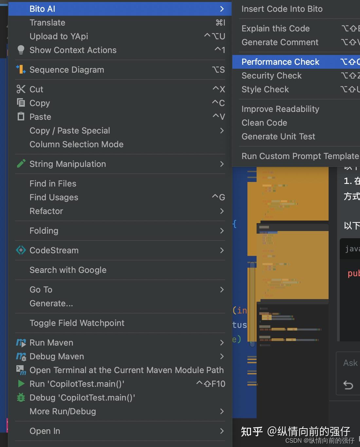
Task: Choose Generate Unit Test option
Action: pyautogui.click(x=278, y=136)
